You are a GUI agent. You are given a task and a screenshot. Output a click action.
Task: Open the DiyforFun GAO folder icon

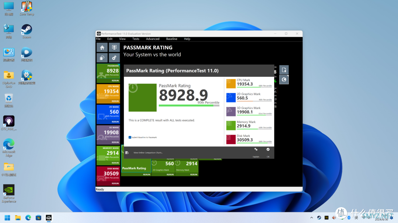coord(9,79)
